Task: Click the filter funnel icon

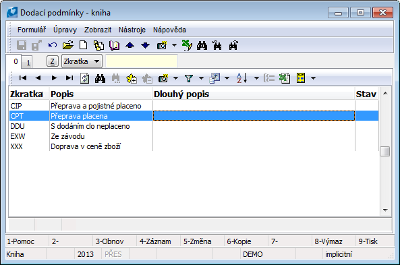Action: tap(189, 78)
